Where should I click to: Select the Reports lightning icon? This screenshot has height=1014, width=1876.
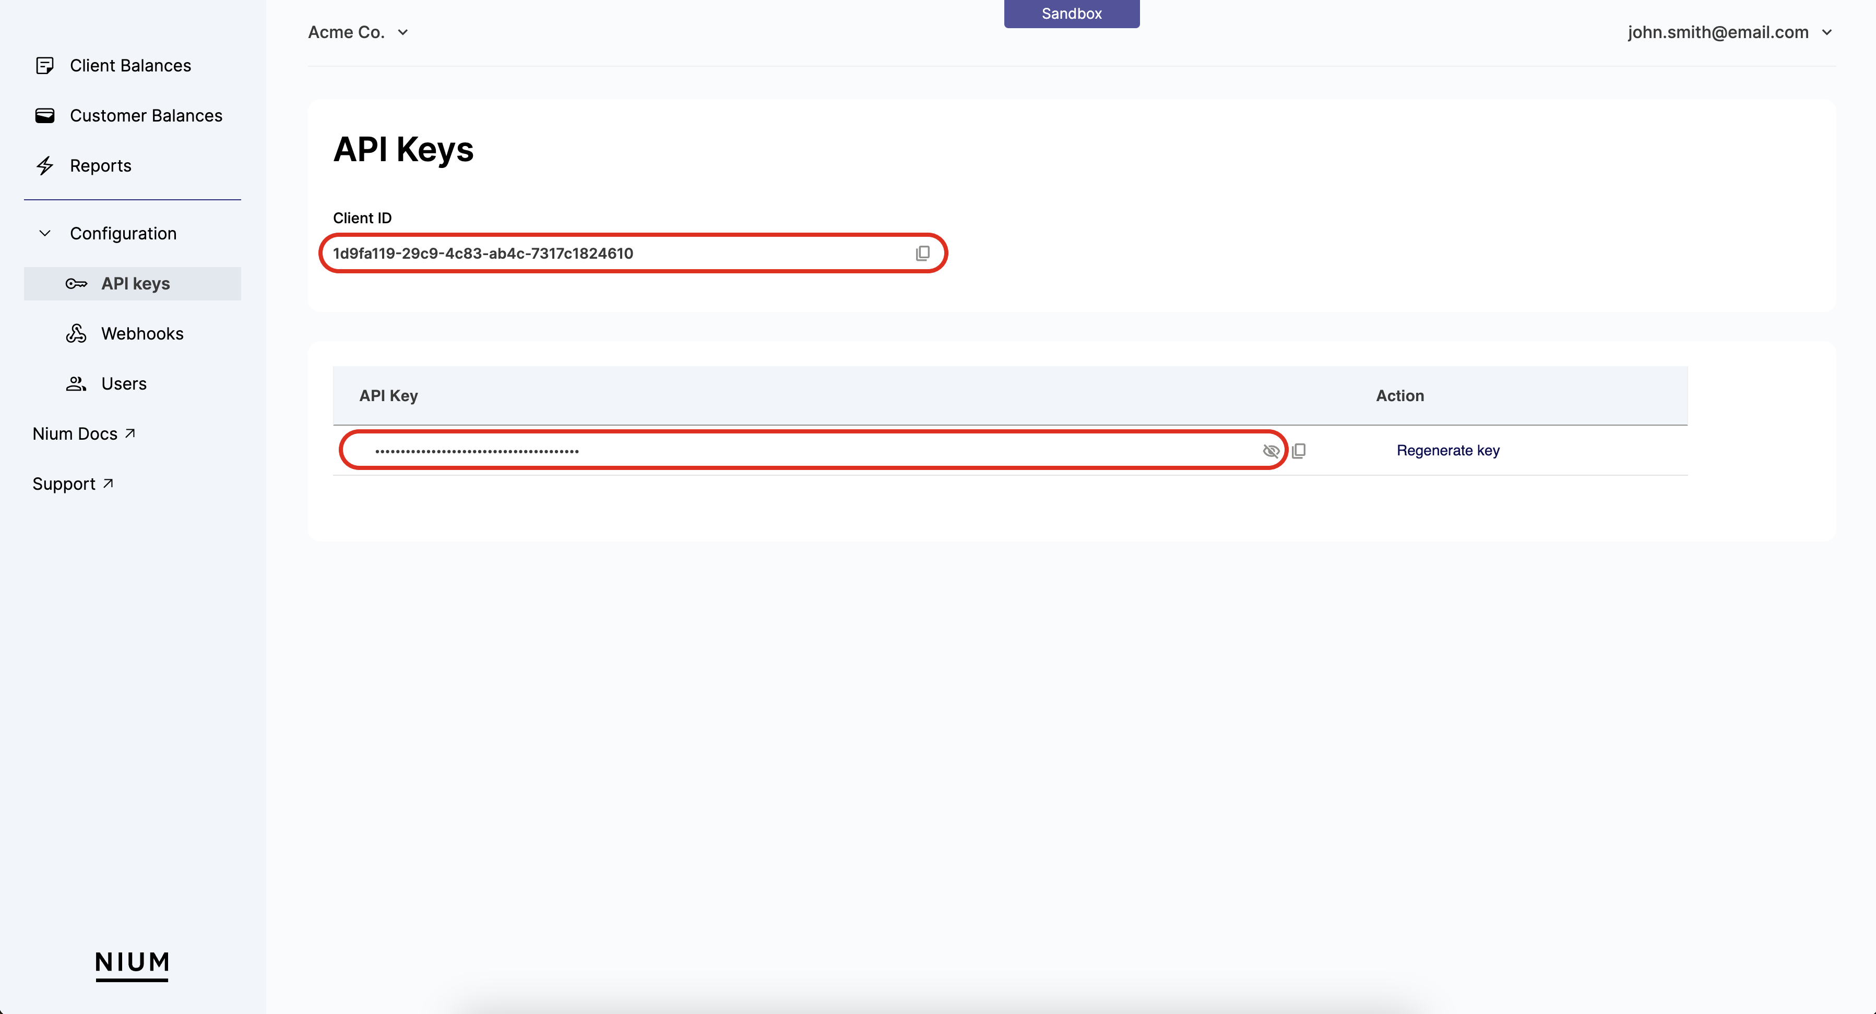pyautogui.click(x=45, y=165)
